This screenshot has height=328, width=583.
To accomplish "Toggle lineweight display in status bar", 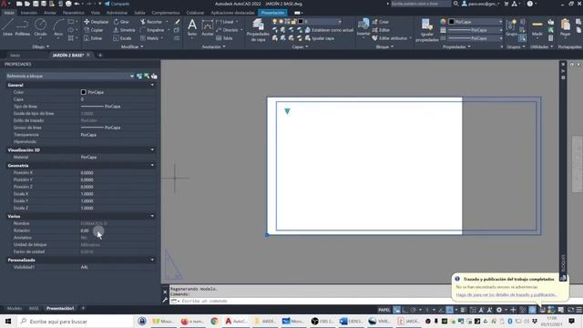I will 463,310.
